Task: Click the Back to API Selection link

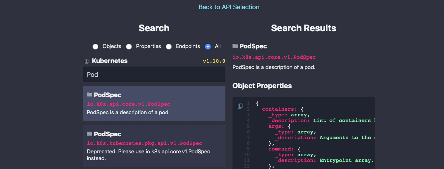Action: [229, 7]
